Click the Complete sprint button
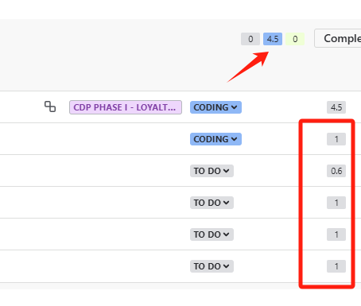Image resolution: width=361 pixels, height=306 pixels. (x=338, y=38)
